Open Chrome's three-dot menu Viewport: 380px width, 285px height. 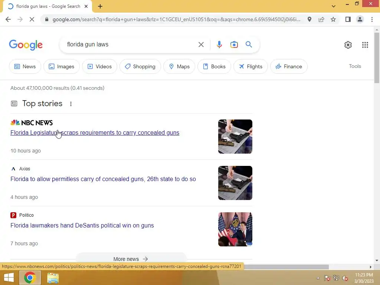pyautogui.click(x=372, y=19)
